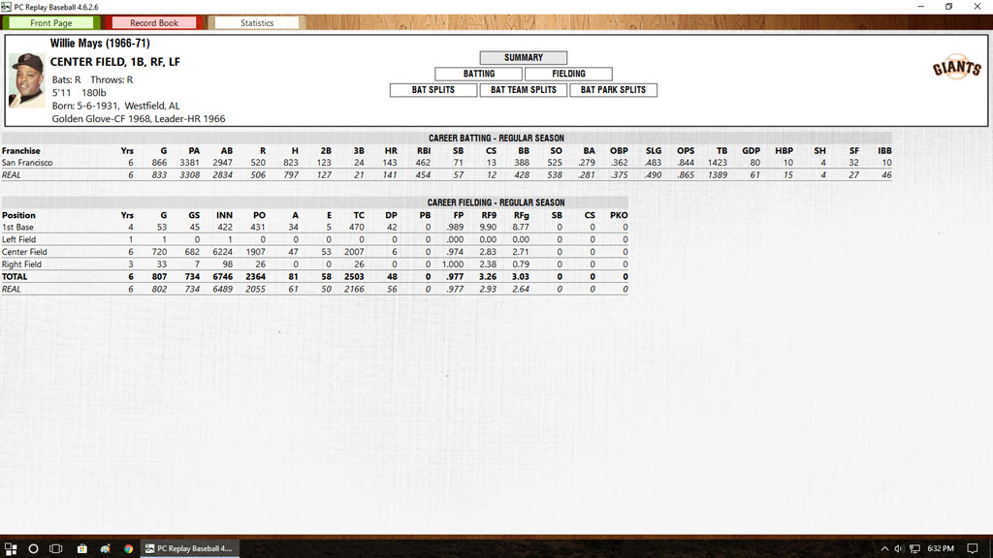
Task: Open BAT PARK SPLITS
Action: (x=613, y=90)
